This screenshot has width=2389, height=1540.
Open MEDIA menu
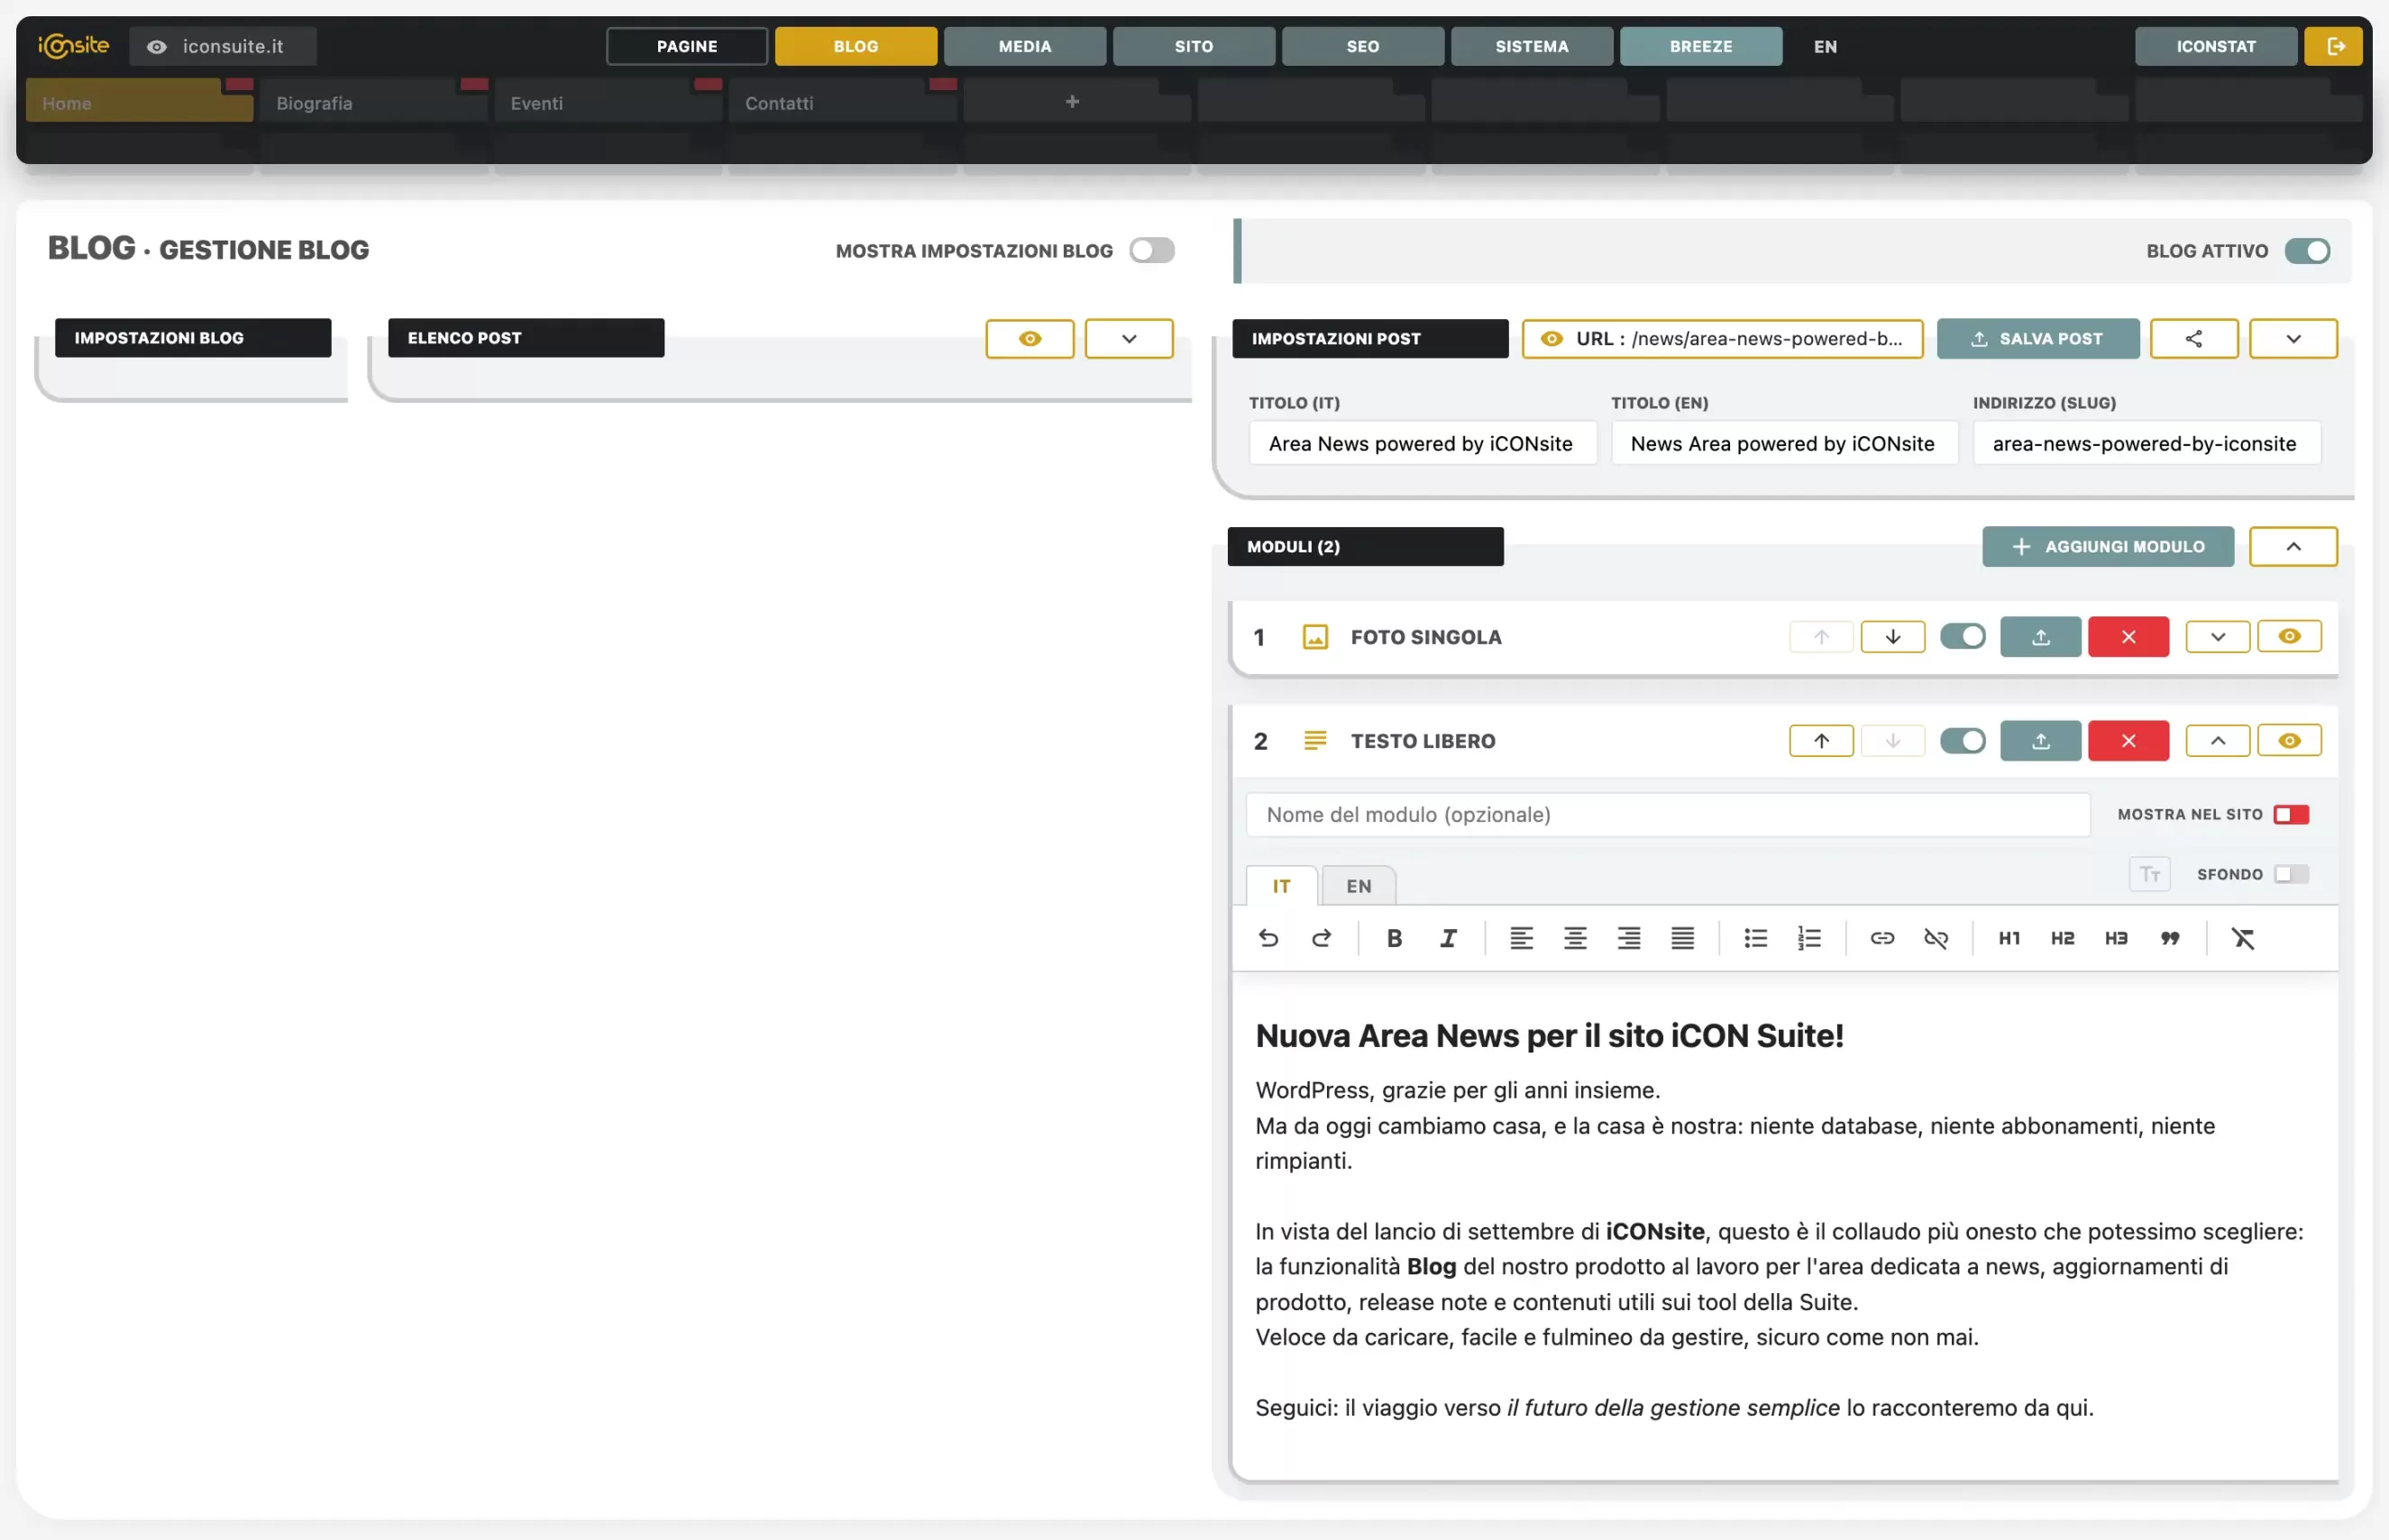(x=1024, y=46)
